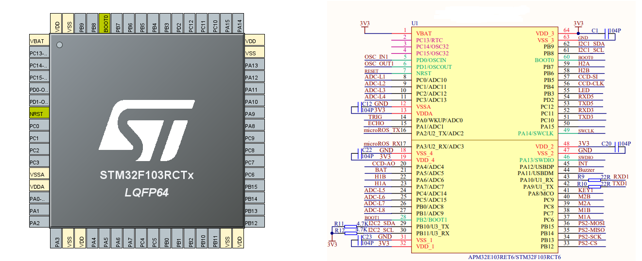
Task: Select pin box PD2 on the chip package top
Action: pos(178,23)
